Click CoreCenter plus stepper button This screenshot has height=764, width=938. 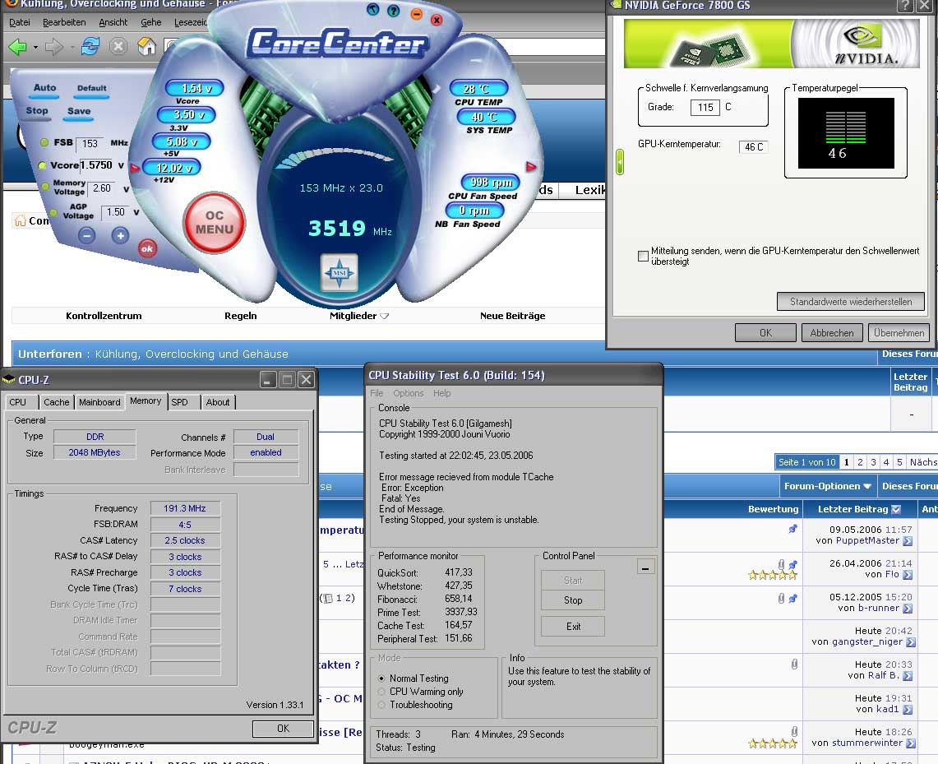click(x=120, y=236)
